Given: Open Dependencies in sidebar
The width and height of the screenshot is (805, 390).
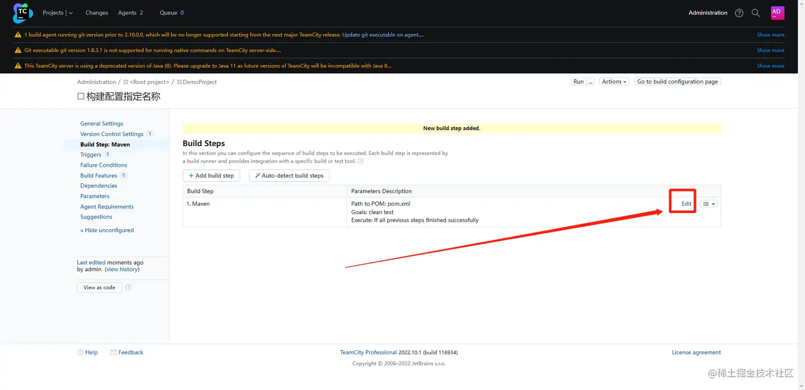Looking at the screenshot, I should [98, 186].
